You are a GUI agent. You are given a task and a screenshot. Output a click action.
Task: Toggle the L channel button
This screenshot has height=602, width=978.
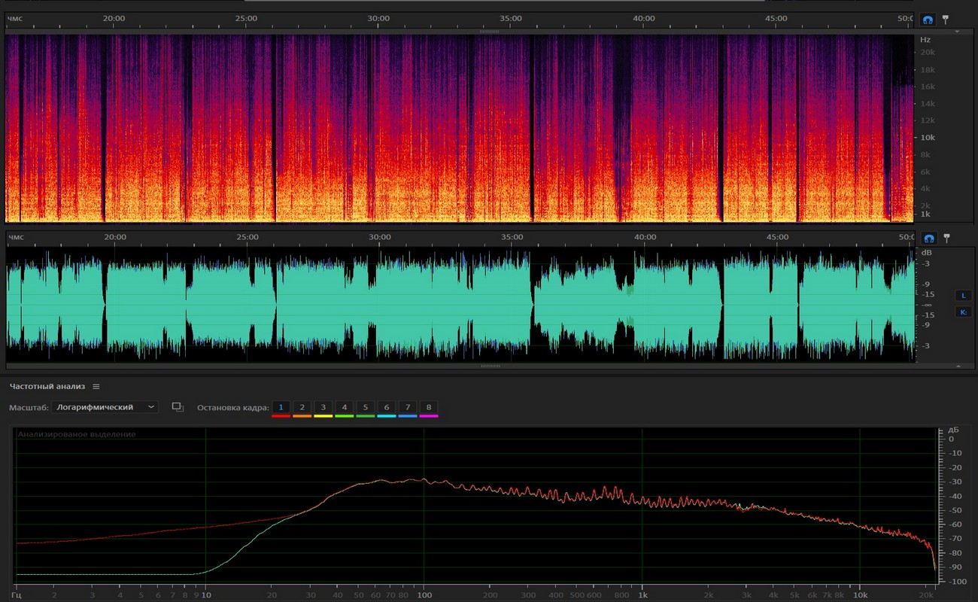click(x=963, y=296)
